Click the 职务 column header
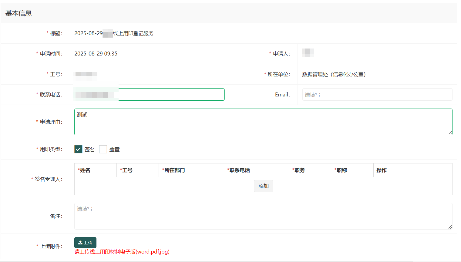This screenshot has width=461, height=262. (x=298, y=170)
